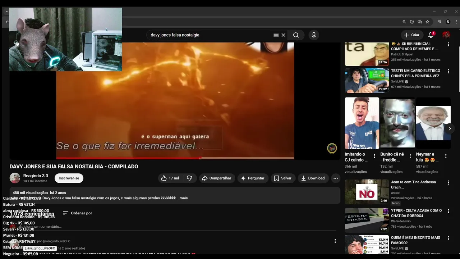Image resolution: width=460 pixels, height=259 pixels.
Task: Open the browser profile avatar
Action: [448, 22]
